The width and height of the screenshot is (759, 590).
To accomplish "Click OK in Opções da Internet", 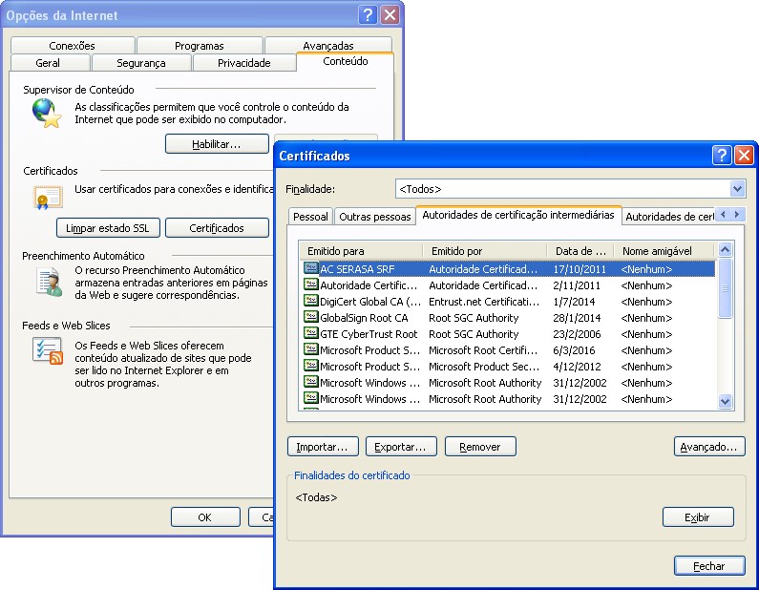I will (x=205, y=517).
